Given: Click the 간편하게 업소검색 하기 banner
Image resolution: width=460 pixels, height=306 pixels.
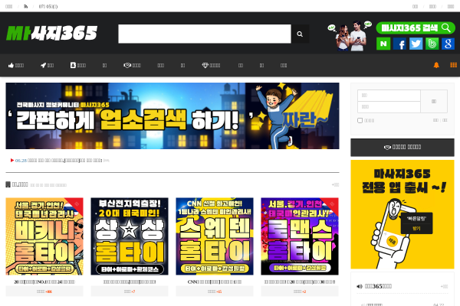Looking at the screenshot, I should click(x=172, y=116).
